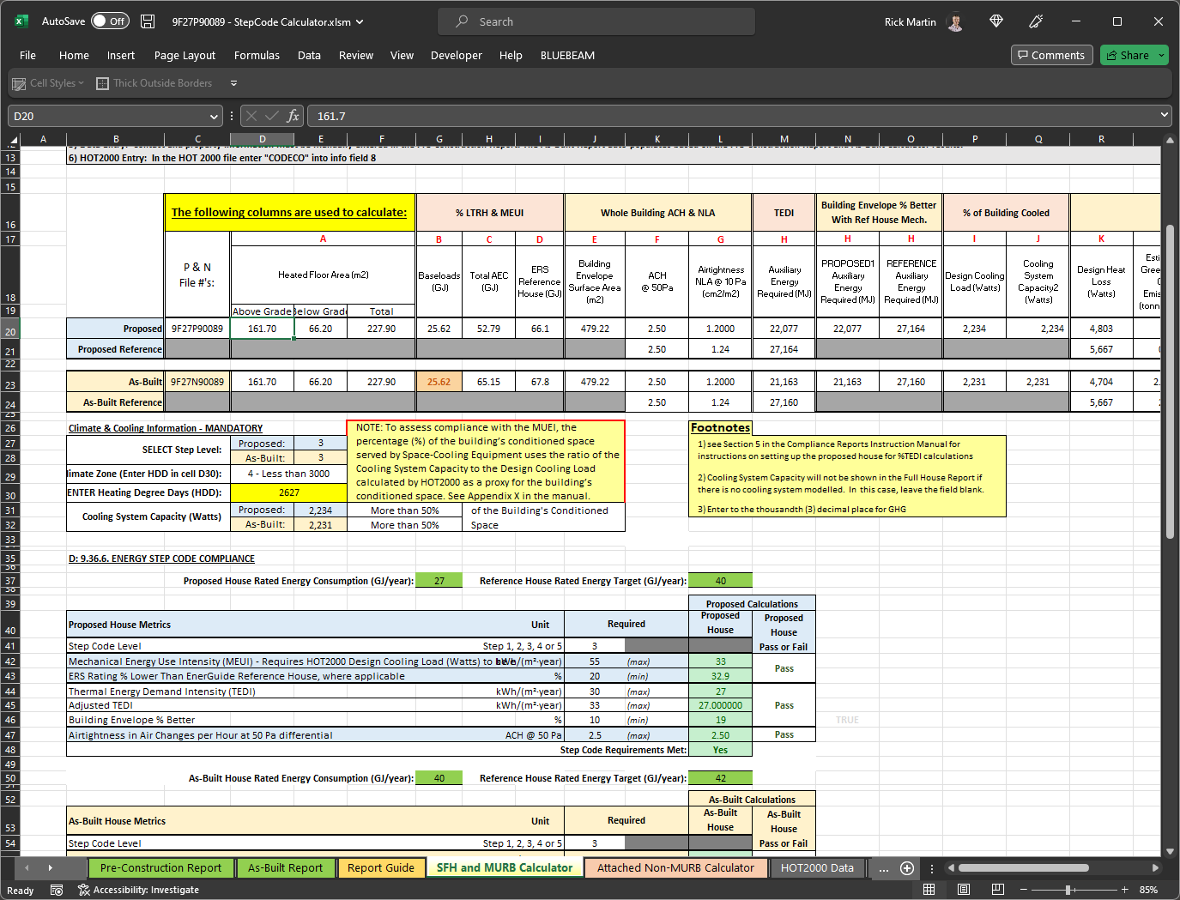Open the Developer tab

(x=457, y=55)
